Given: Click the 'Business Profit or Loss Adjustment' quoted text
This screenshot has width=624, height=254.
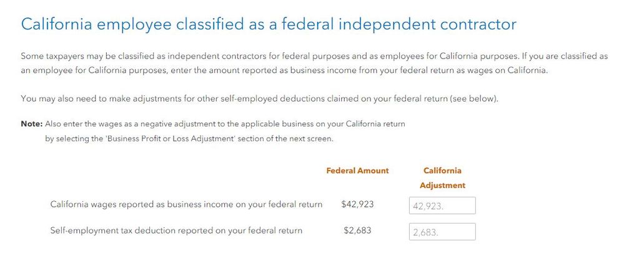Looking at the screenshot, I should [x=169, y=139].
